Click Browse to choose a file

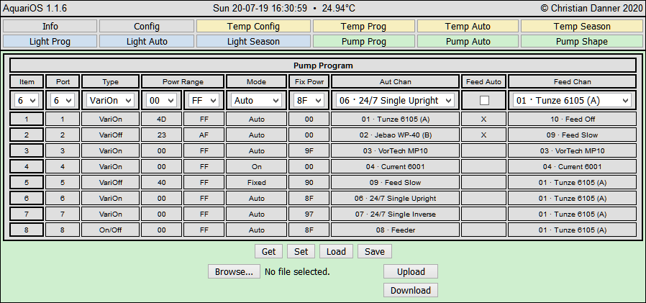[234, 271]
